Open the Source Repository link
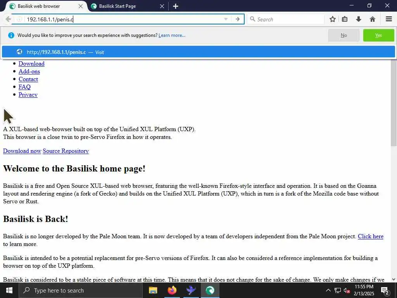The width and height of the screenshot is (397, 298). click(66, 151)
